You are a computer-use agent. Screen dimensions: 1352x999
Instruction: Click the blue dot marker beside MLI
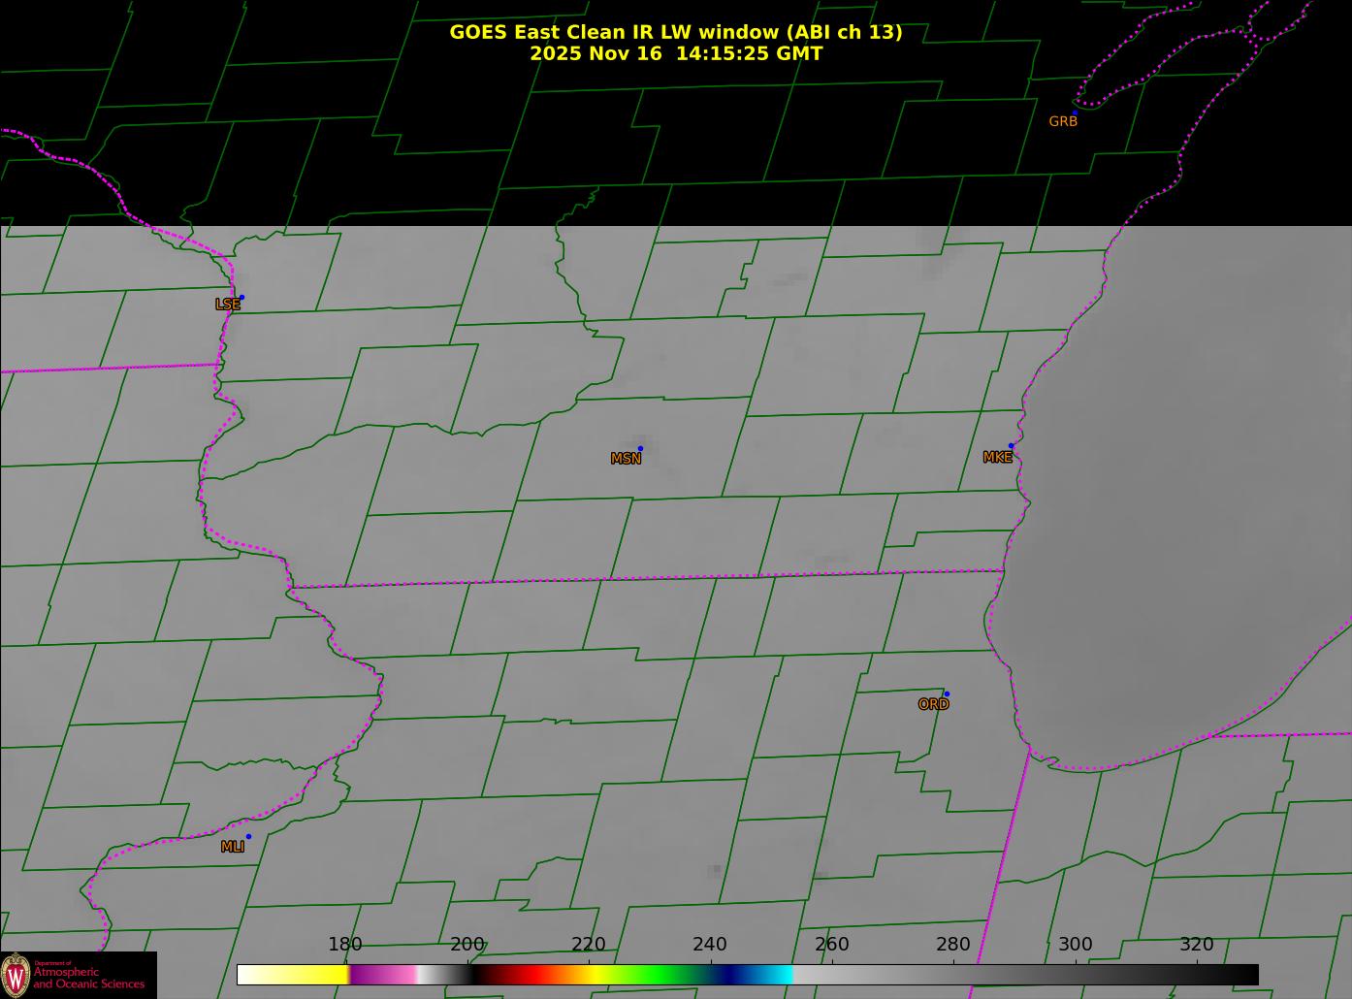248,836
